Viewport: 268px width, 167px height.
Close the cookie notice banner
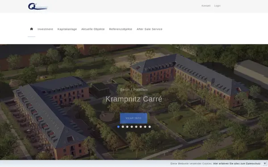tap(265, 163)
